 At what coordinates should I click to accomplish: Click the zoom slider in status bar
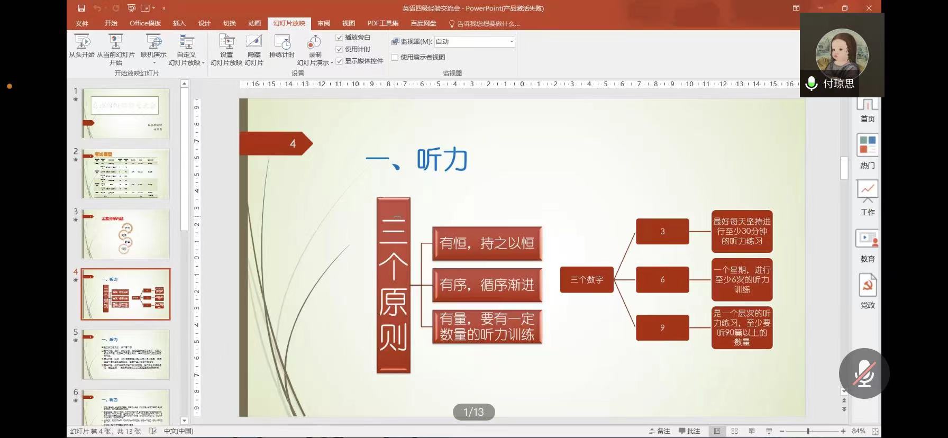point(808,431)
